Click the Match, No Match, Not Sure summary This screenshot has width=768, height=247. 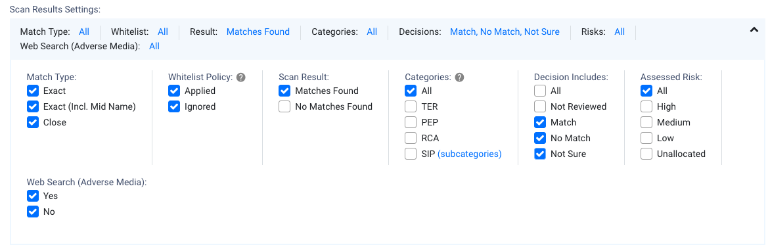coord(505,32)
